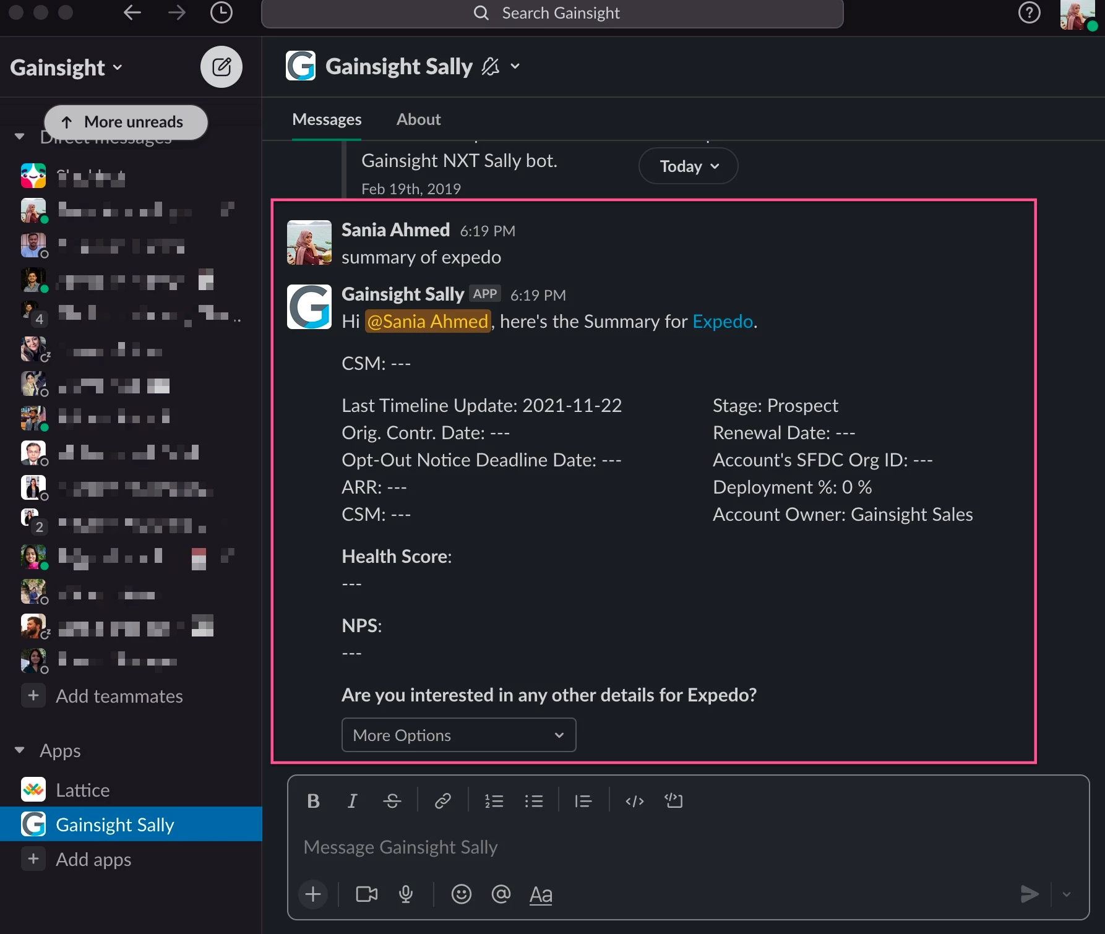Insert a code block
This screenshot has width=1105, height=934.
click(x=673, y=801)
